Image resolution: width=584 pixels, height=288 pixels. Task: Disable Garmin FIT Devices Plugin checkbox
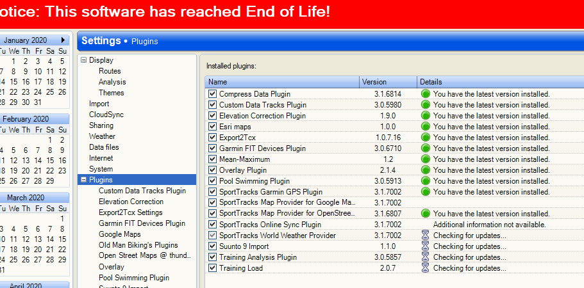point(212,148)
